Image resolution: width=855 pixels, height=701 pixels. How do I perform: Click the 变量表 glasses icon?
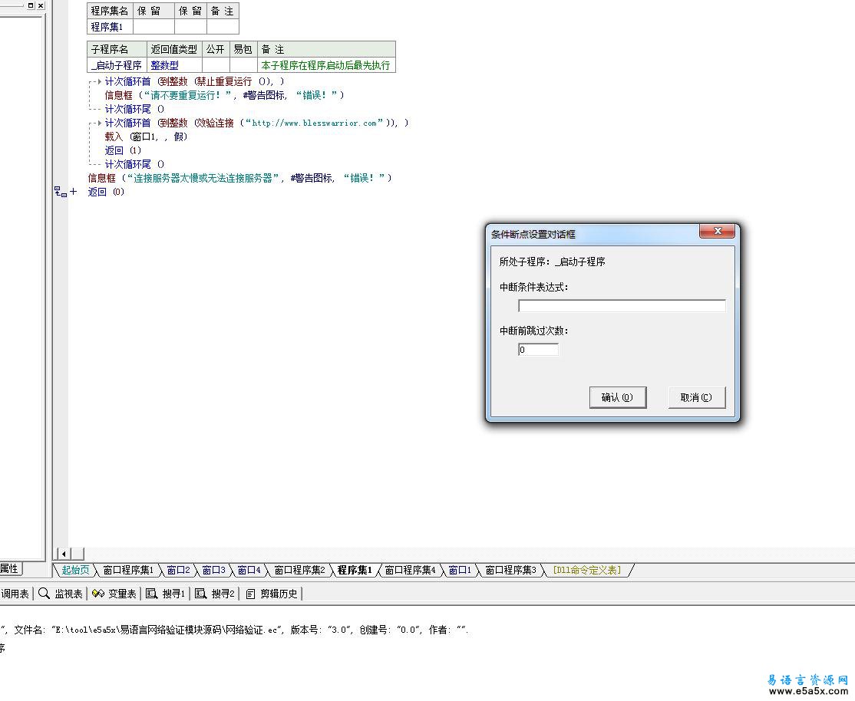click(97, 594)
